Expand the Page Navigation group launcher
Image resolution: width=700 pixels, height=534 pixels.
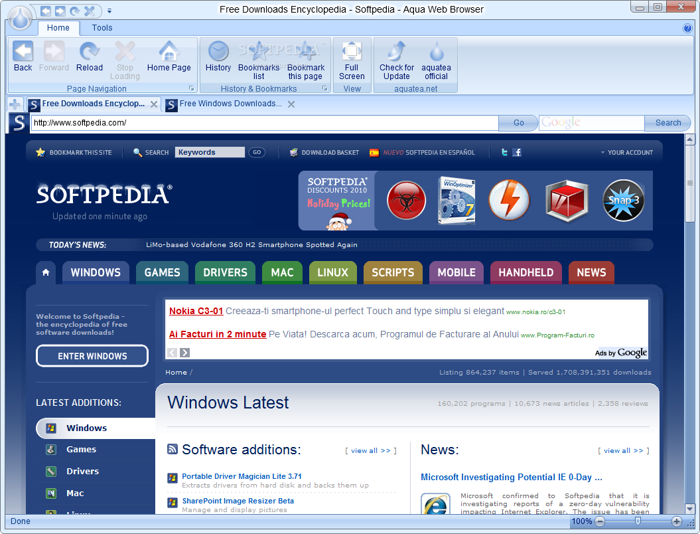[192, 88]
